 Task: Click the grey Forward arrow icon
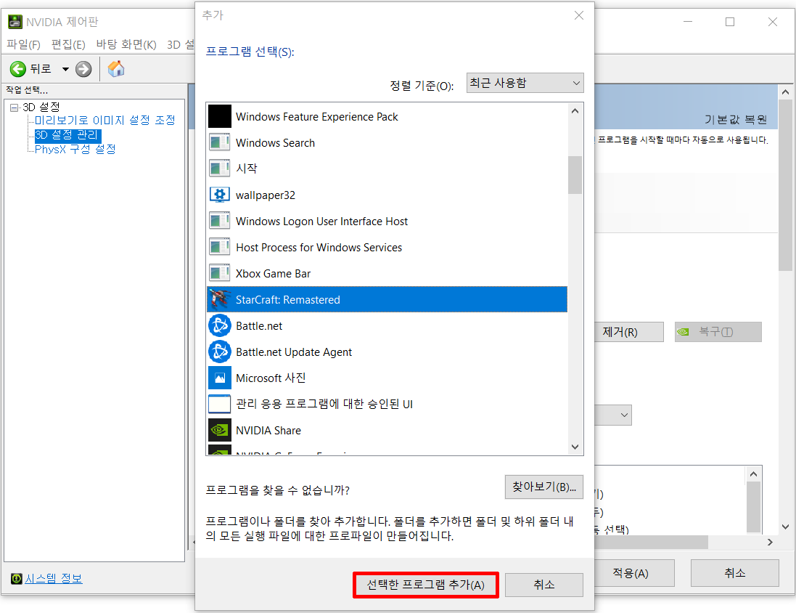[83, 68]
